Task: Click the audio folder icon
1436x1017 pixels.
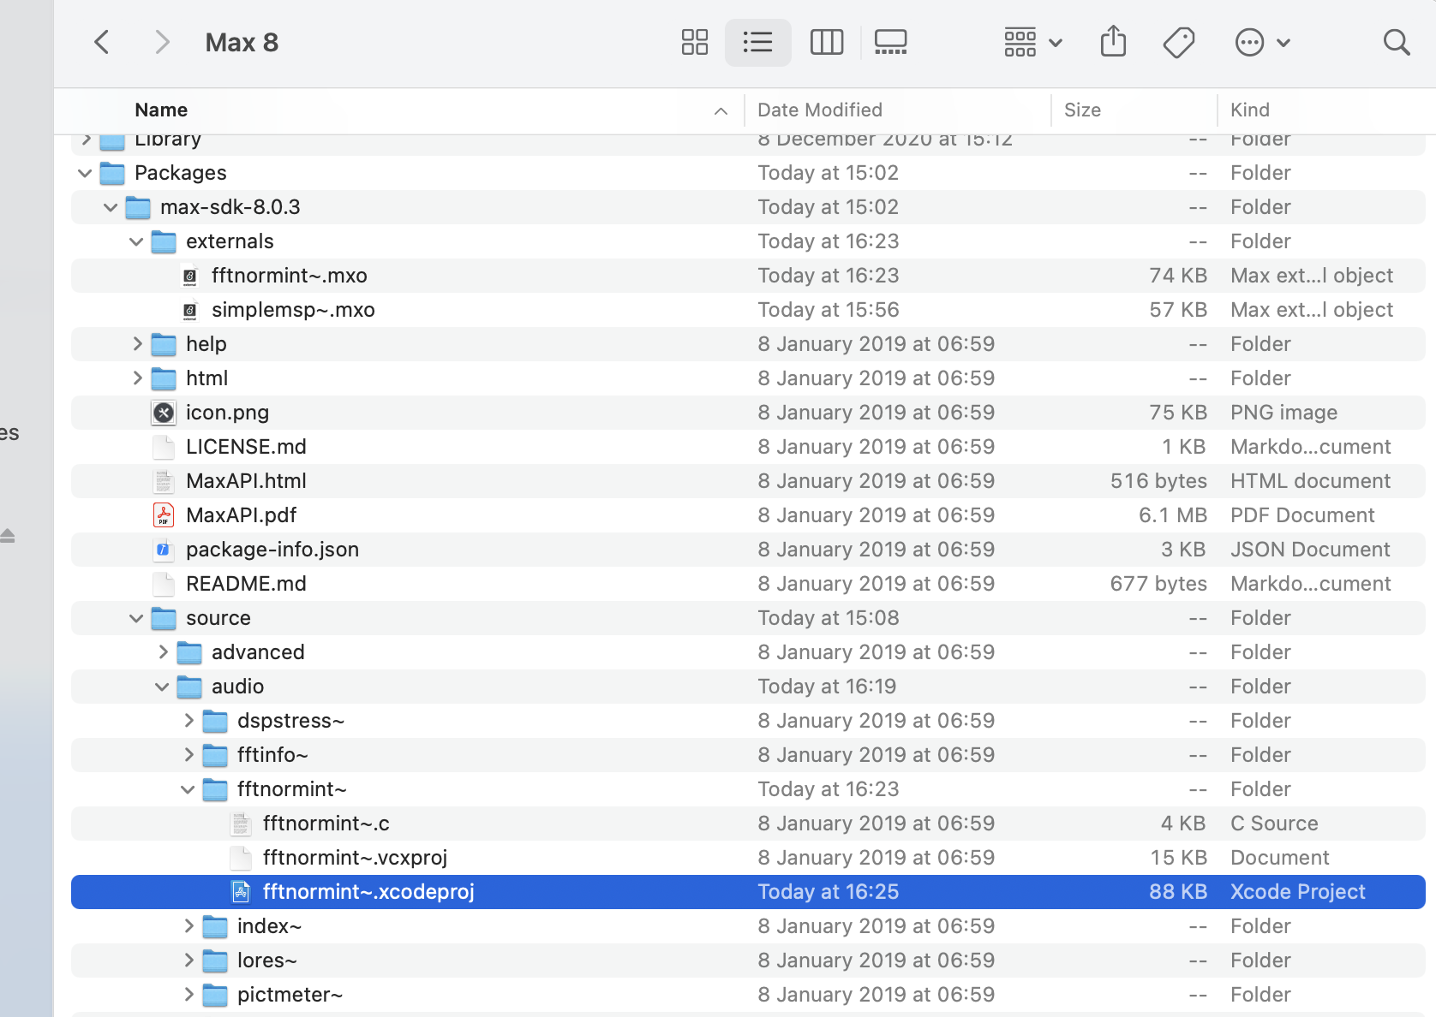Action: pyautogui.click(x=189, y=687)
